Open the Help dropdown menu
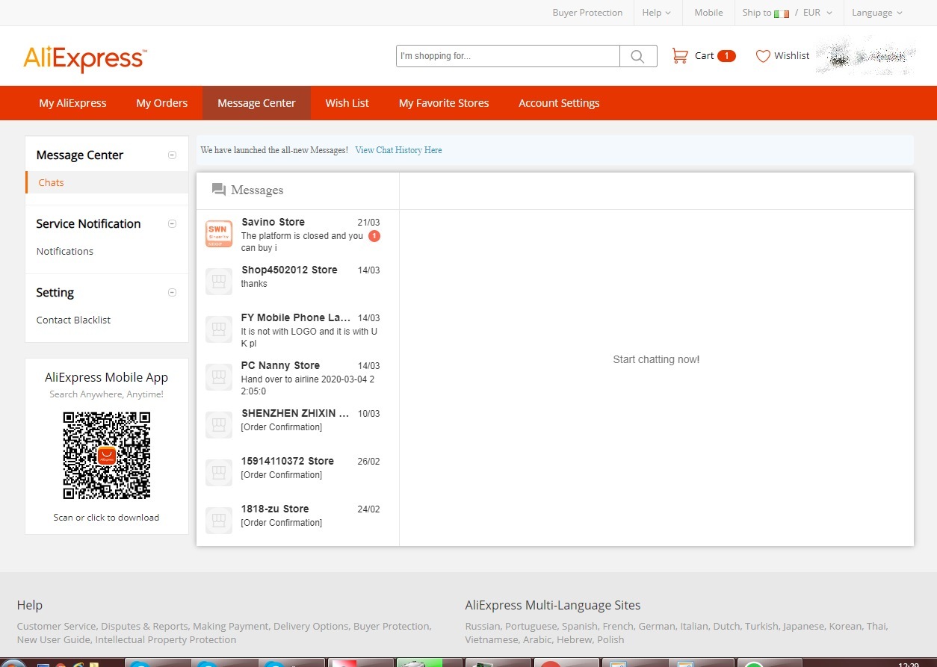This screenshot has height=667, width=937. coord(657,13)
